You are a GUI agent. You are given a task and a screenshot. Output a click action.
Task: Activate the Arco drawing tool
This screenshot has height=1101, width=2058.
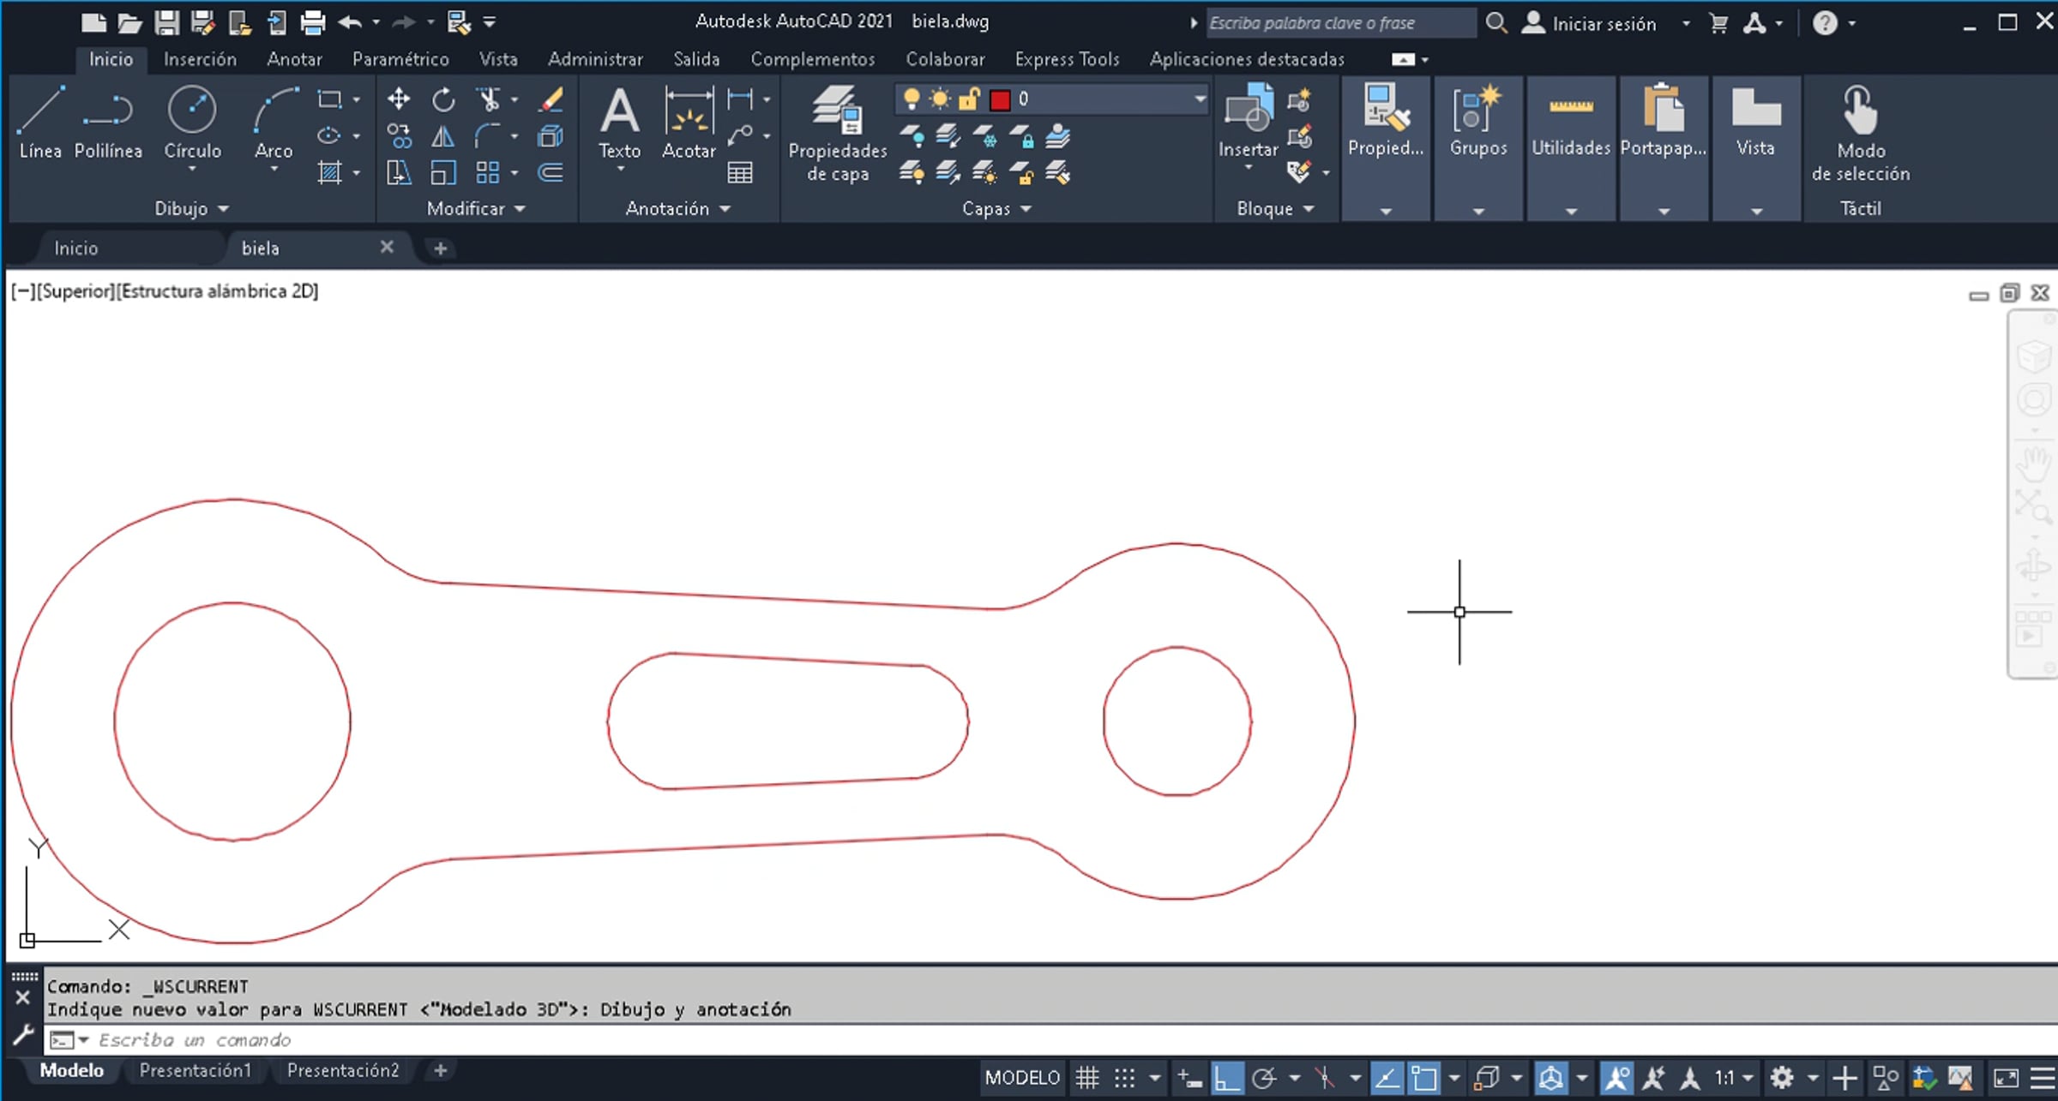(274, 122)
